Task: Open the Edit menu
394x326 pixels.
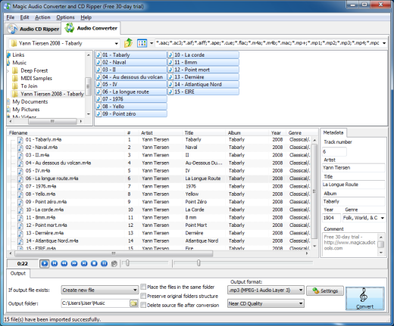Action: click(24, 17)
